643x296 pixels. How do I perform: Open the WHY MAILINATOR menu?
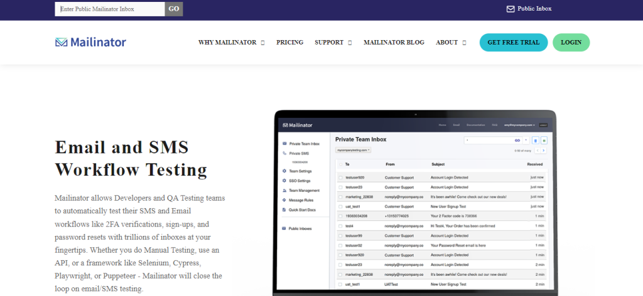click(x=227, y=43)
